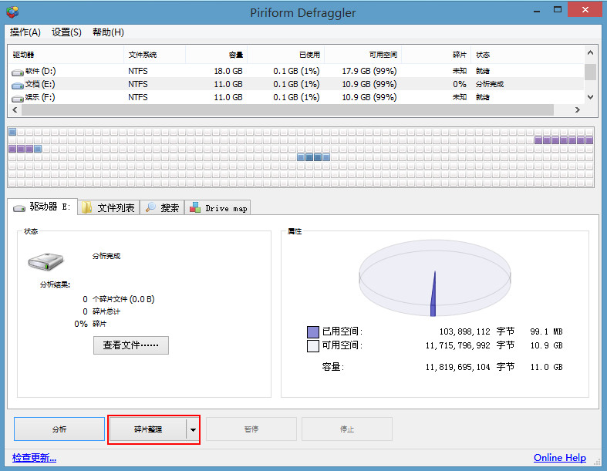This screenshot has height=471, width=607.
Task: Click the drive icon for 娱乐 (F:)
Action: click(x=18, y=99)
